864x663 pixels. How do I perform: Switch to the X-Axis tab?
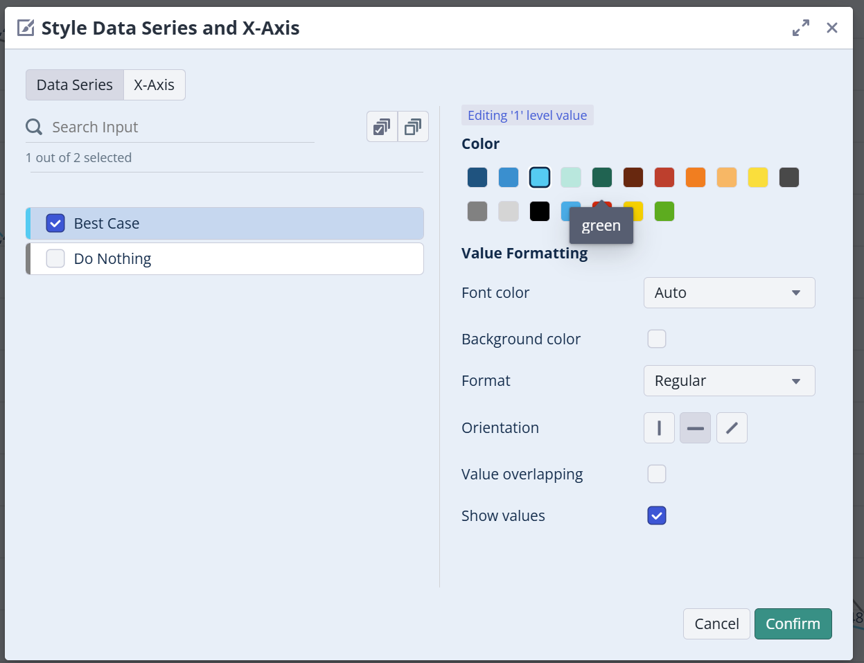[154, 85]
